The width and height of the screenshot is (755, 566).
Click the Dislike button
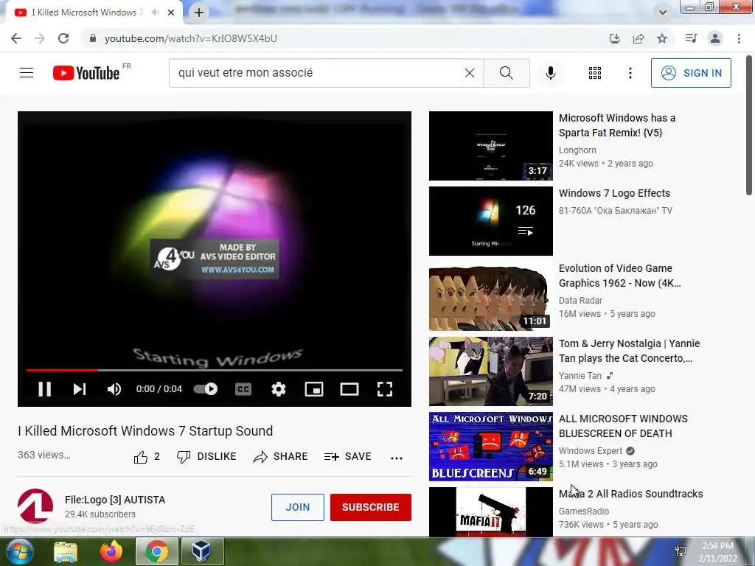[x=206, y=457]
